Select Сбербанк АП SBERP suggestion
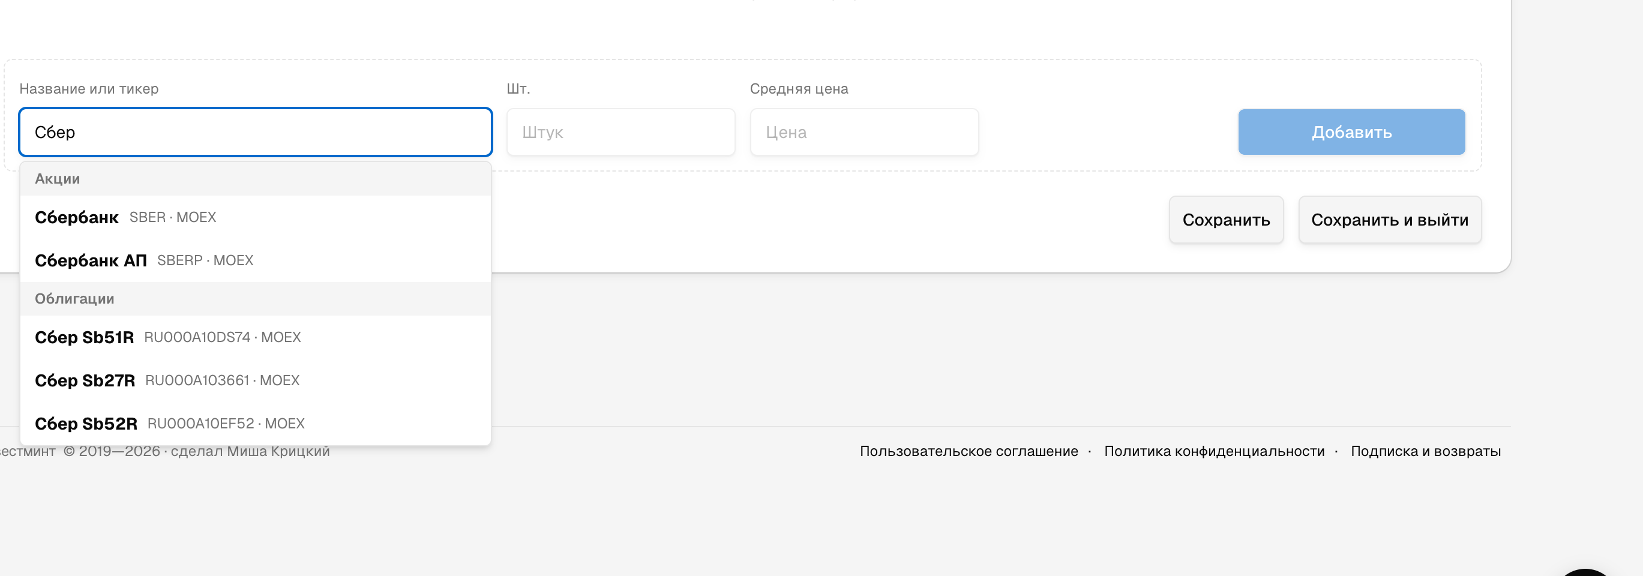The height and width of the screenshot is (576, 1643). click(x=255, y=260)
